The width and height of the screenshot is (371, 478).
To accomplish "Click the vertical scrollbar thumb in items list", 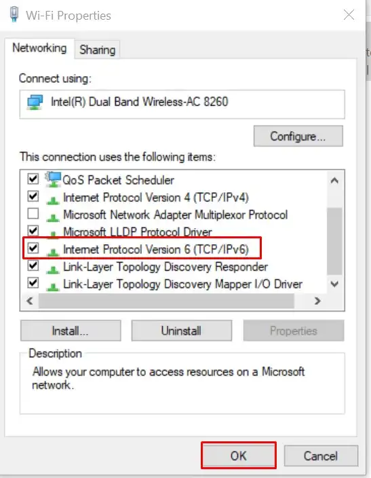I will 334,242.
